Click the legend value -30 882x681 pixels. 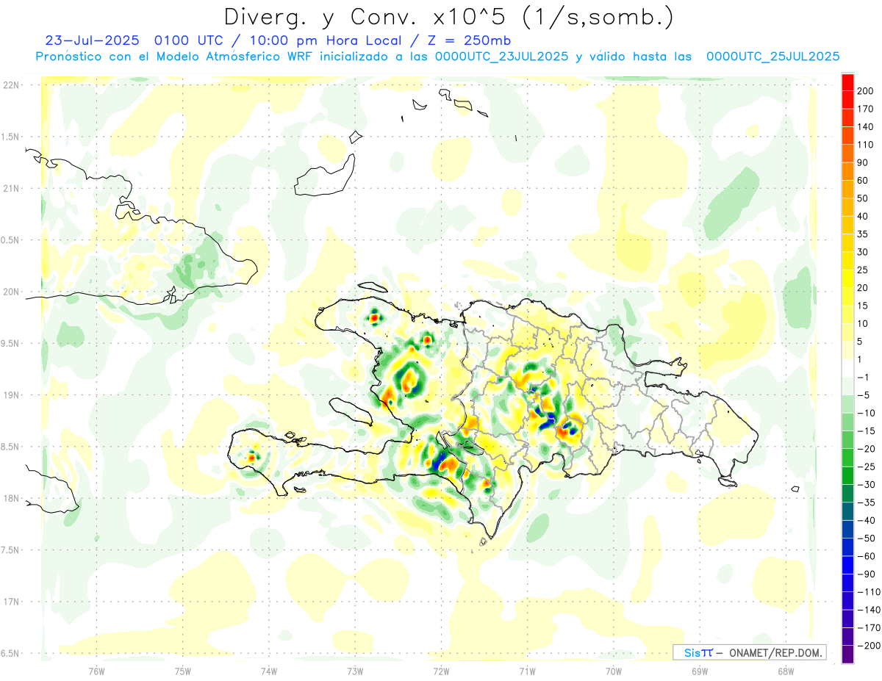point(867,485)
